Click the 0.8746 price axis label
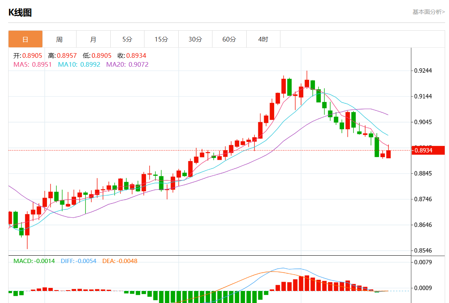The width and height of the screenshot is (449, 303). coord(423,199)
